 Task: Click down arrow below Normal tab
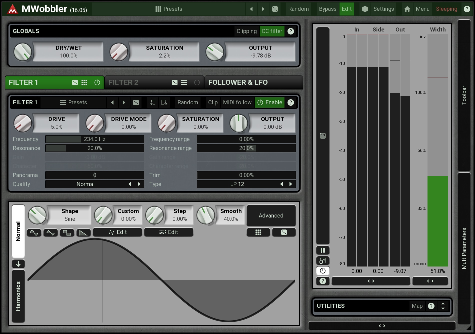point(18,264)
